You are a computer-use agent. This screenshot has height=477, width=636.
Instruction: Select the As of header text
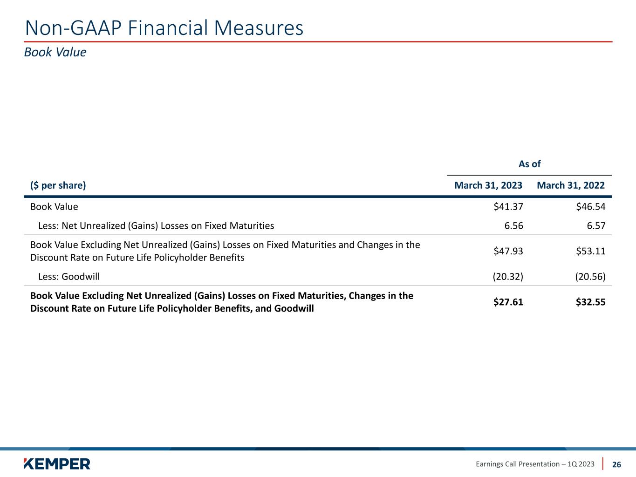(529, 164)
